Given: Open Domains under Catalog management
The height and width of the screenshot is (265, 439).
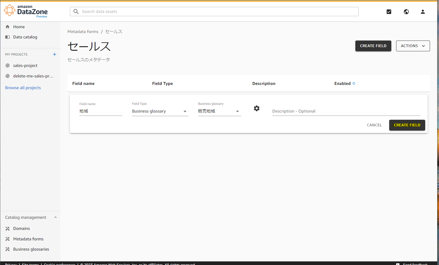Looking at the screenshot, I should pyautogui.click(x=22, y=228).
